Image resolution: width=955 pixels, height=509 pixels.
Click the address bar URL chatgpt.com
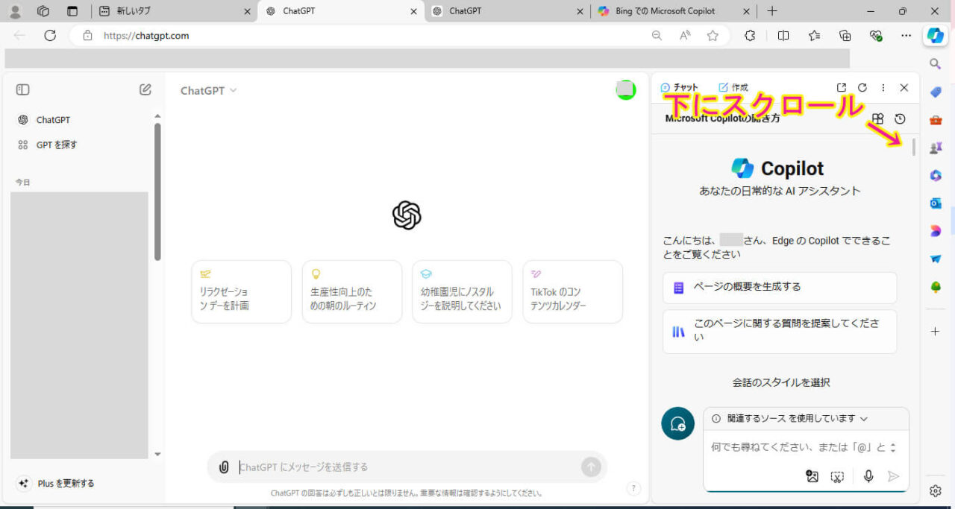pyautogui.click(x=146, y=35)
